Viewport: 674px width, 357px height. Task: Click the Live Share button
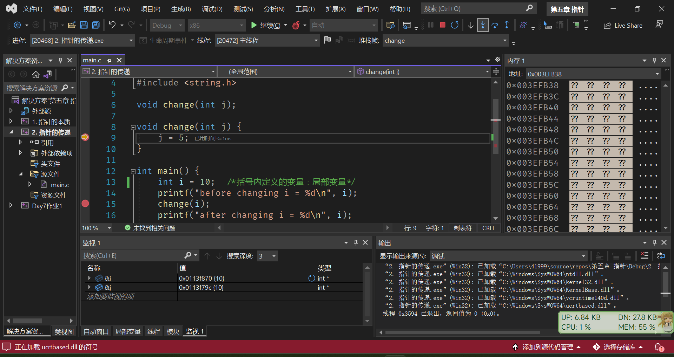point(623,26)
